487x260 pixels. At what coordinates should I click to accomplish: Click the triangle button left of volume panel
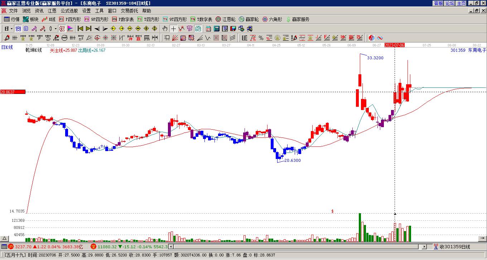pos(4,239)
